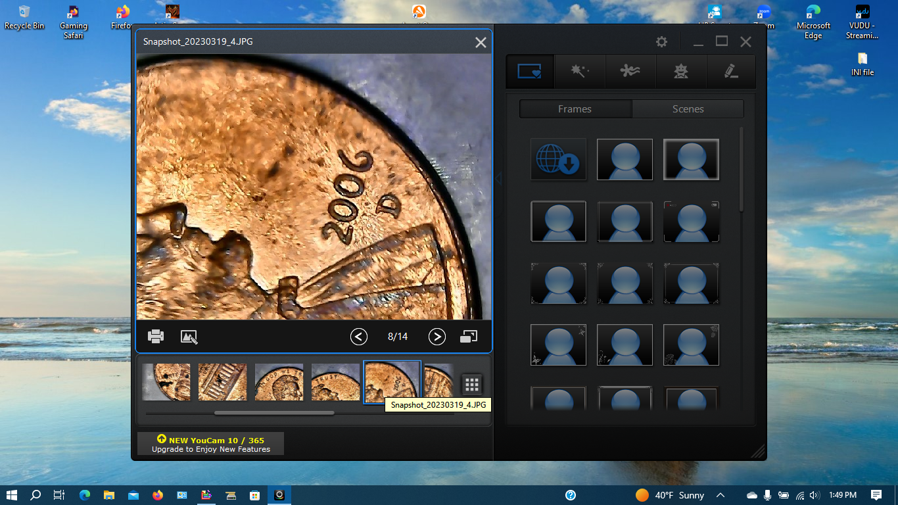
Task: Download more frames via globe icon
Action: coord(558,159)
